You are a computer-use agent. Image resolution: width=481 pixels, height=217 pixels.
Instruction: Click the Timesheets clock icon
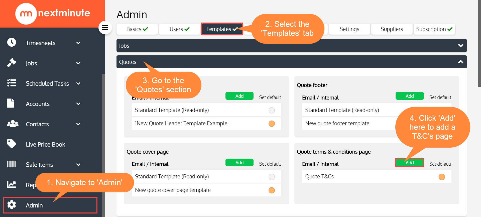(12, 42)
